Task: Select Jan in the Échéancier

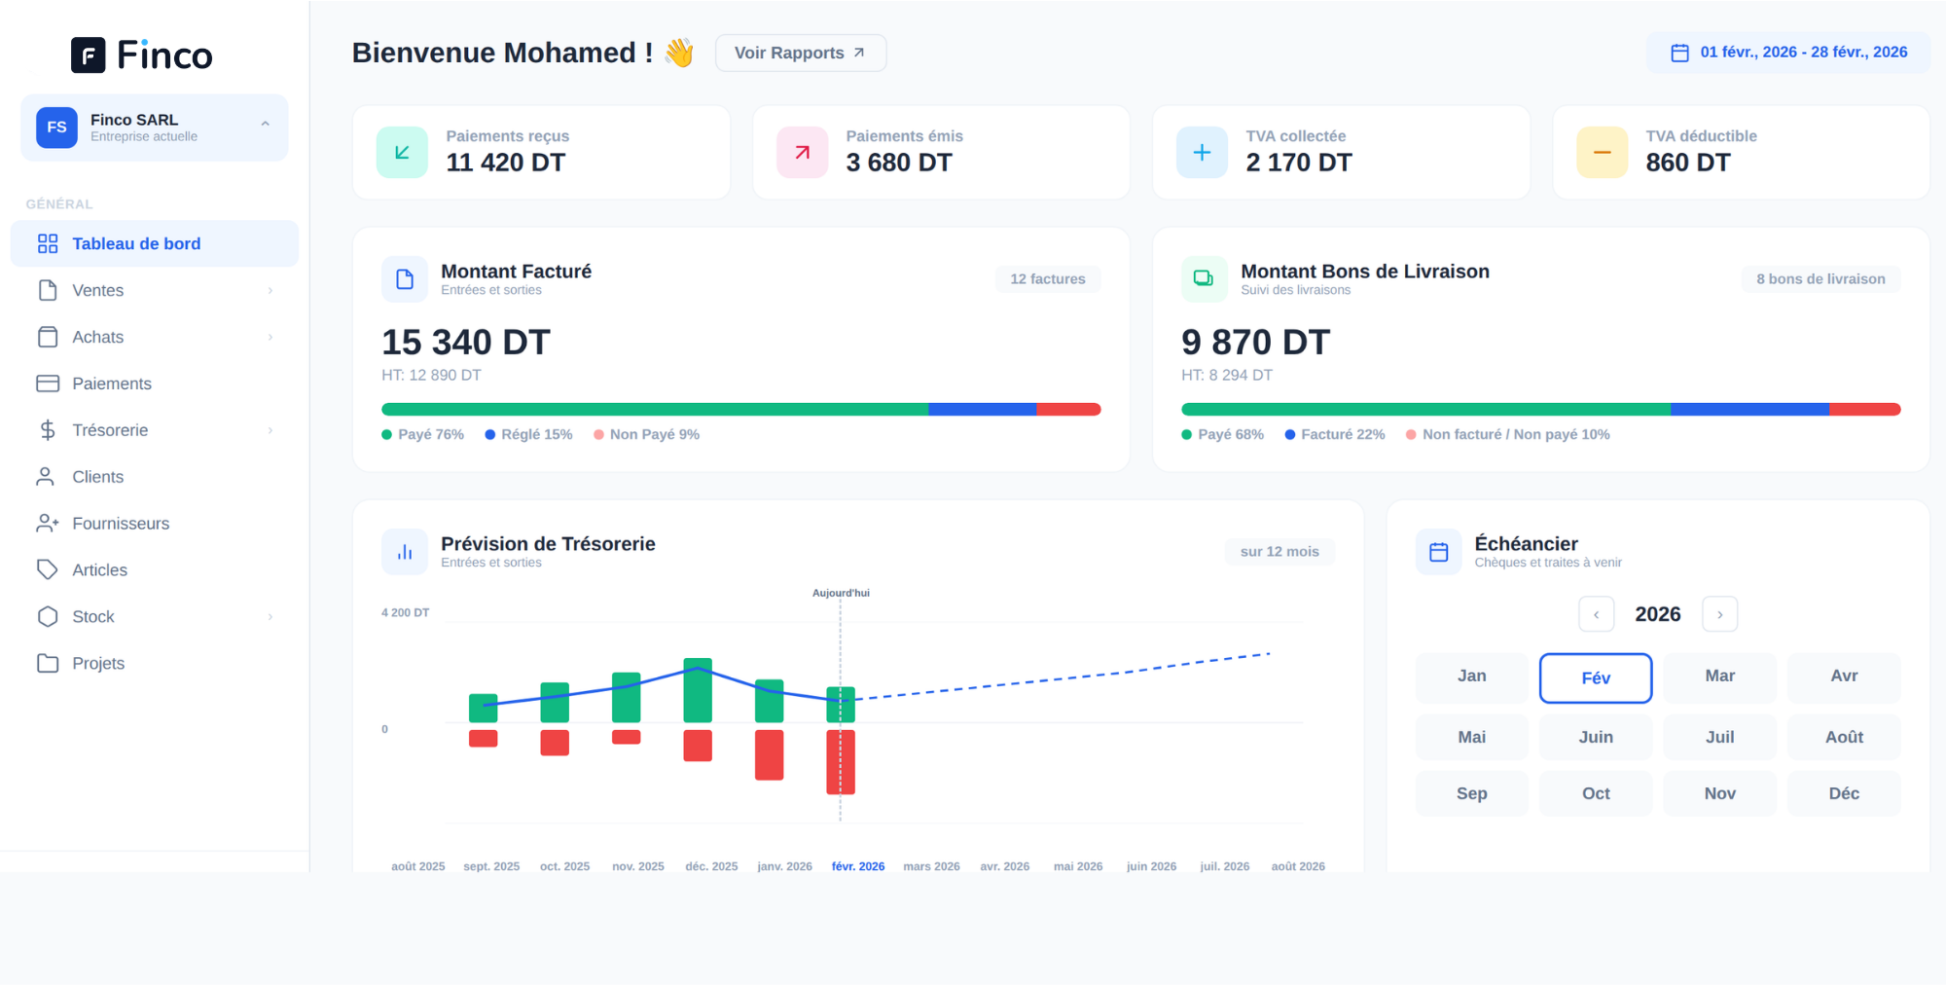Action: [1472, 676]
